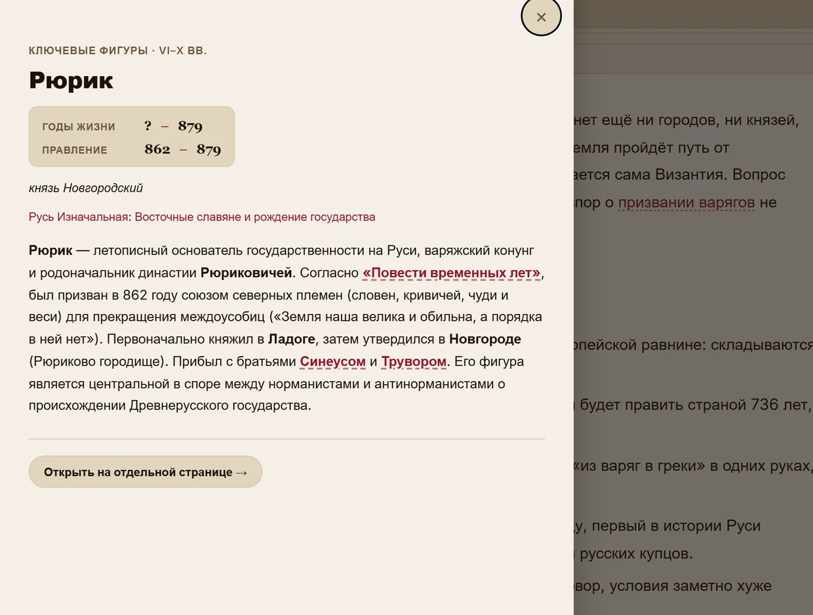Follow the Трувором link
The width and height of the screenshot is (813, 615).
click(414, 362)
